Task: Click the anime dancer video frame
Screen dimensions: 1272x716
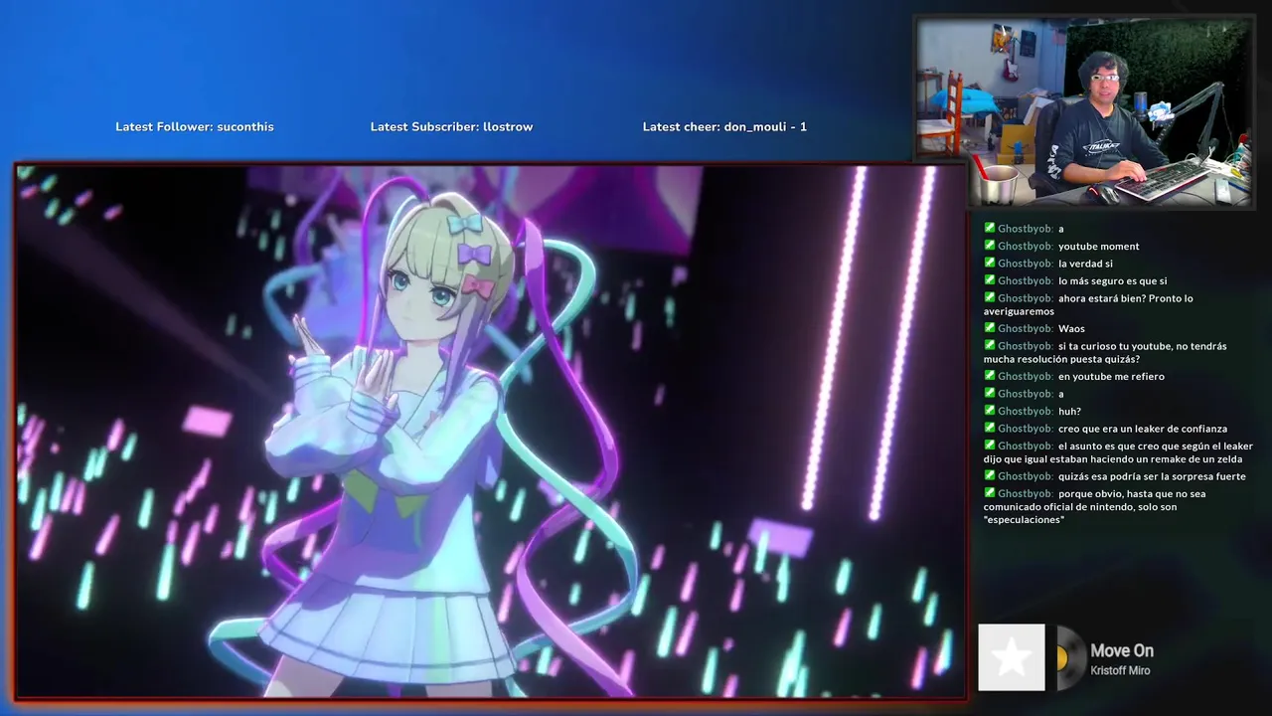Action: point(491,431)
